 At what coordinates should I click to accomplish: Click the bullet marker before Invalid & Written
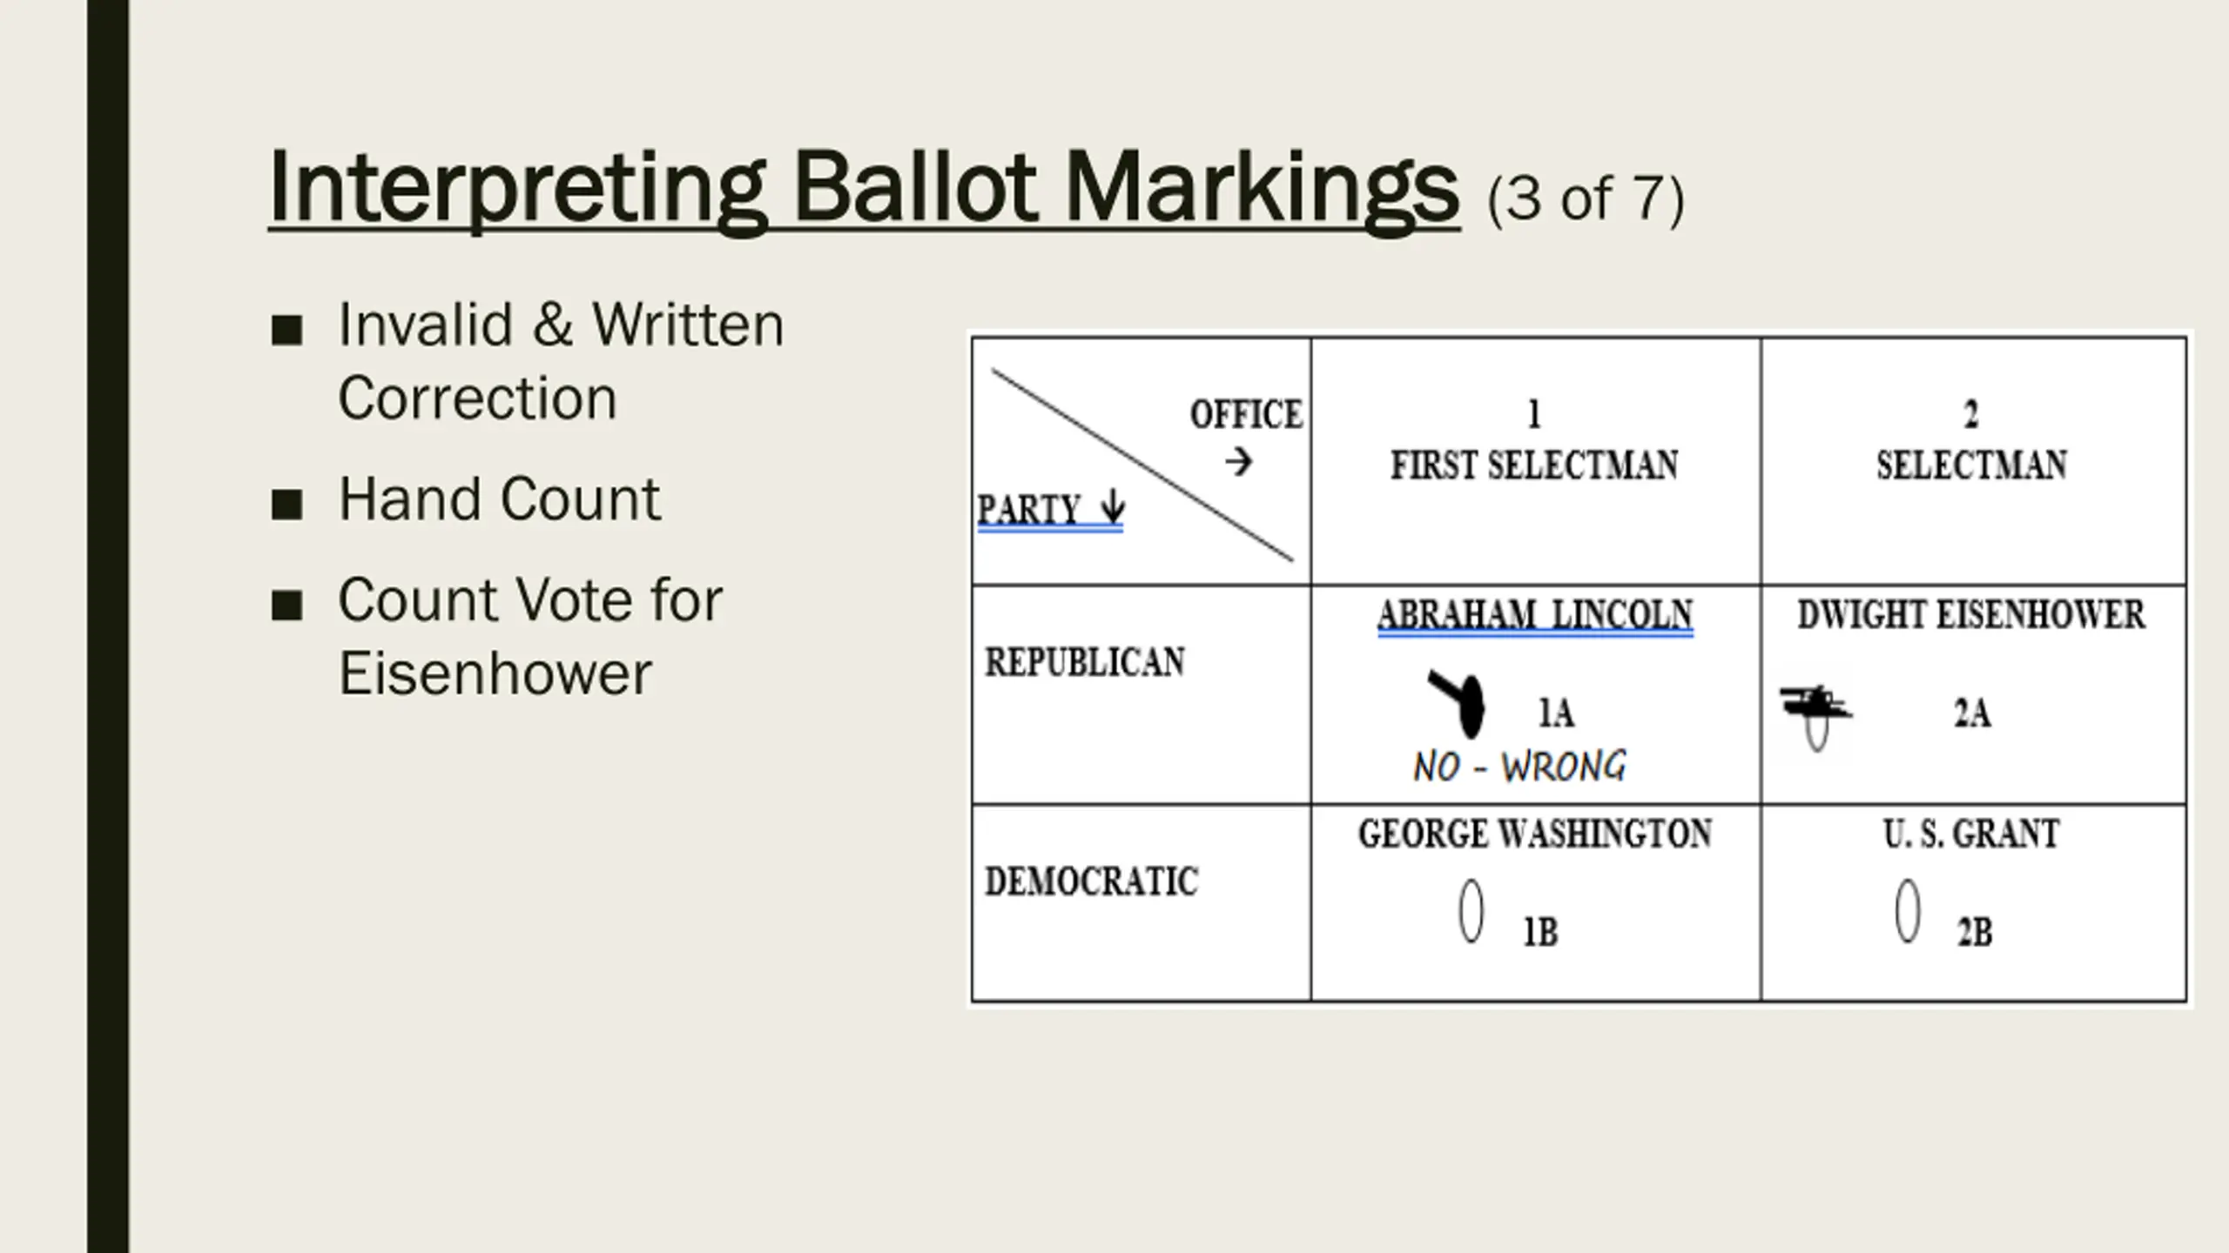point(286,330)
